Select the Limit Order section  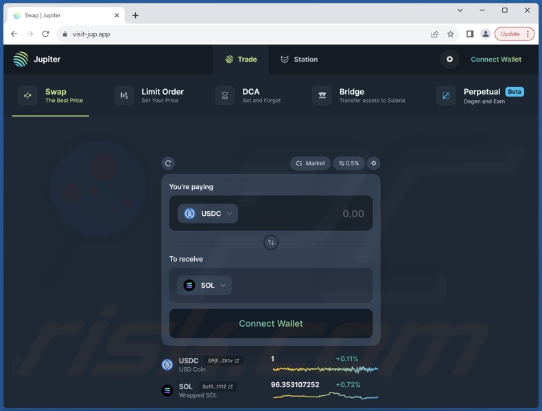[150, 96]
